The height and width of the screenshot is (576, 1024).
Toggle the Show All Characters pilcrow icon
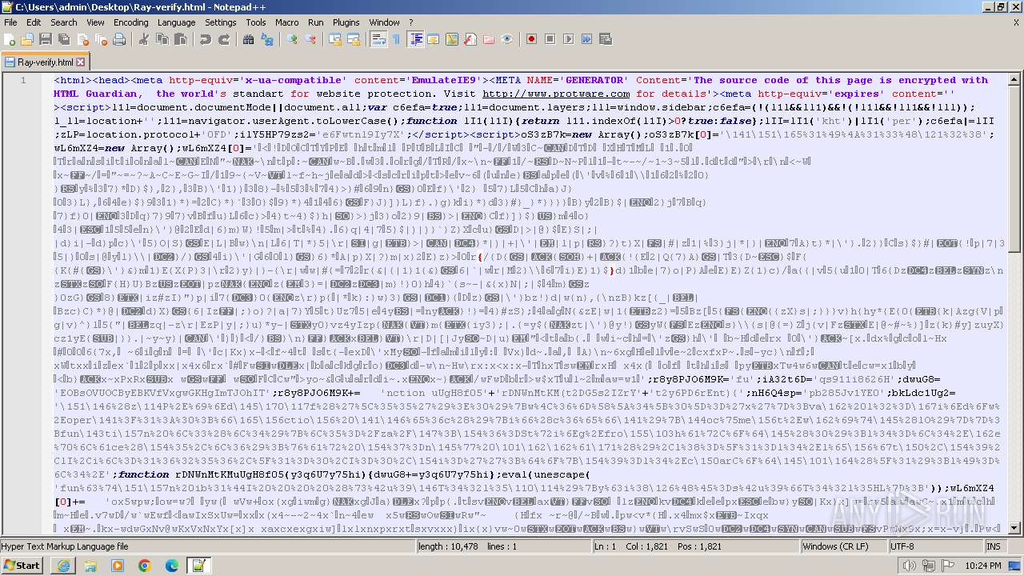coord(397,39)
